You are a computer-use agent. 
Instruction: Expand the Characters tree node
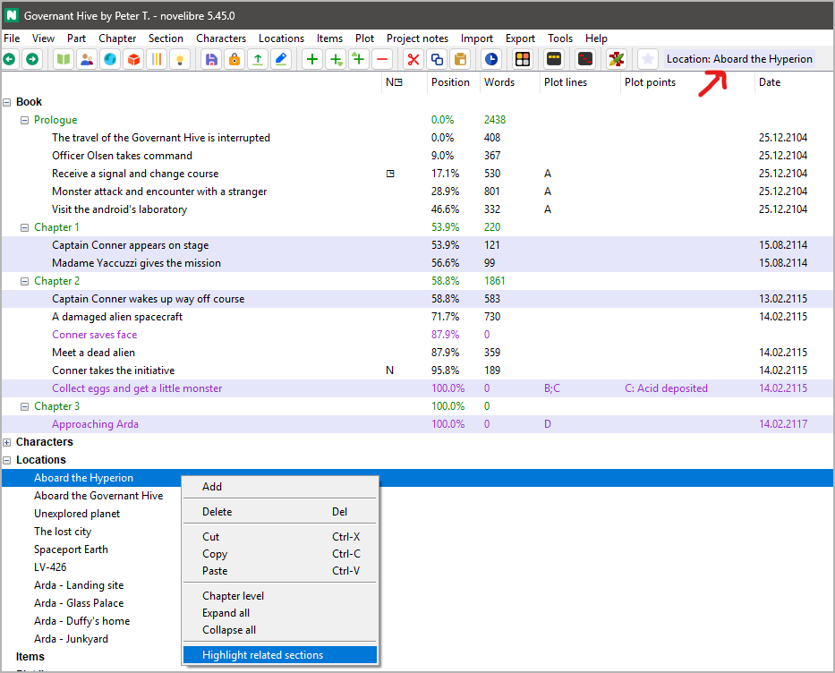pyautogui.click(x=7, y=441)
